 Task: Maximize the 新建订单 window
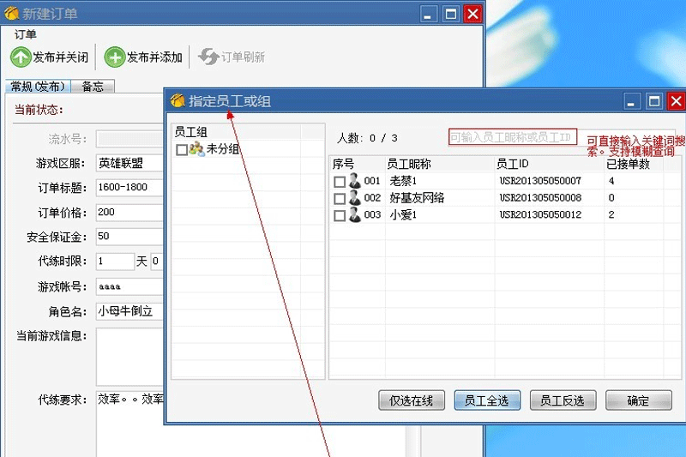point(451,14)
